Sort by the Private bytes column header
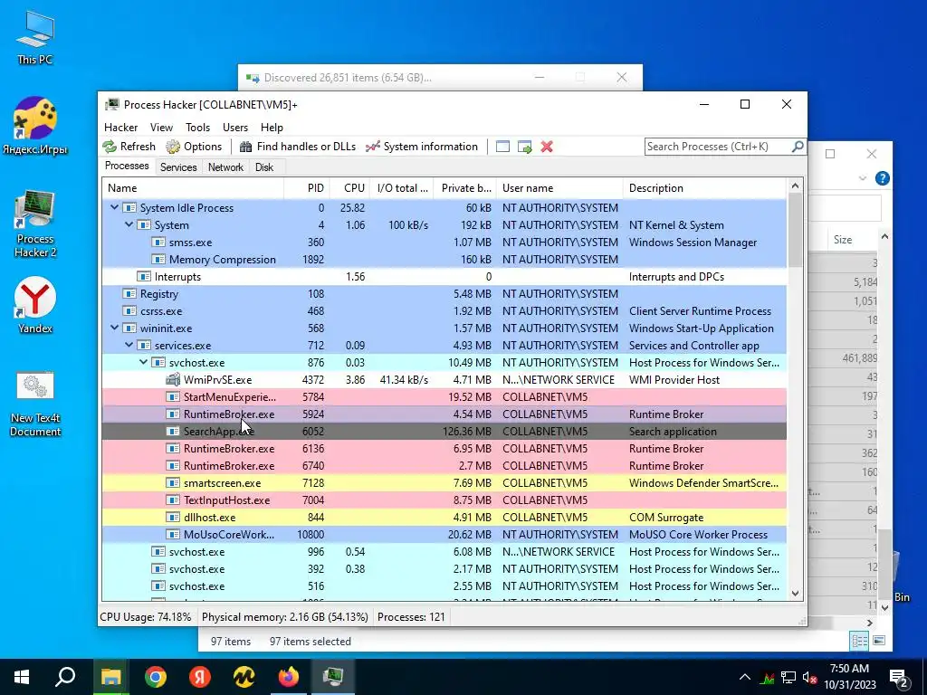 [x=465, y=188]
